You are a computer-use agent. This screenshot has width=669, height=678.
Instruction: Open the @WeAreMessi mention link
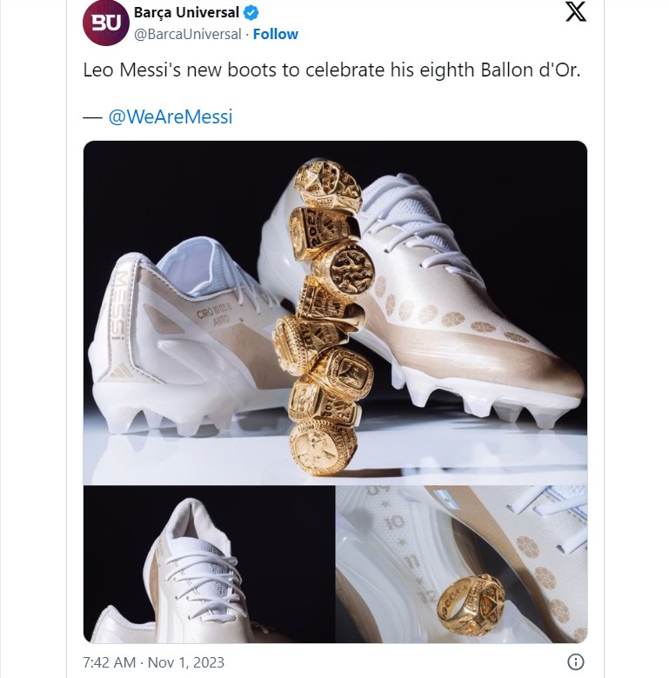click(171, 116)
